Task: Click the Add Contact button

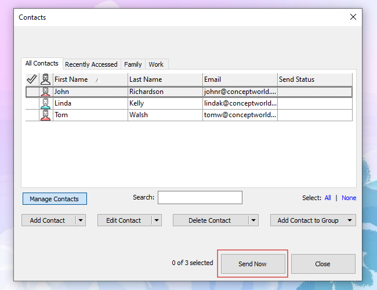Action: click(49, 220)
